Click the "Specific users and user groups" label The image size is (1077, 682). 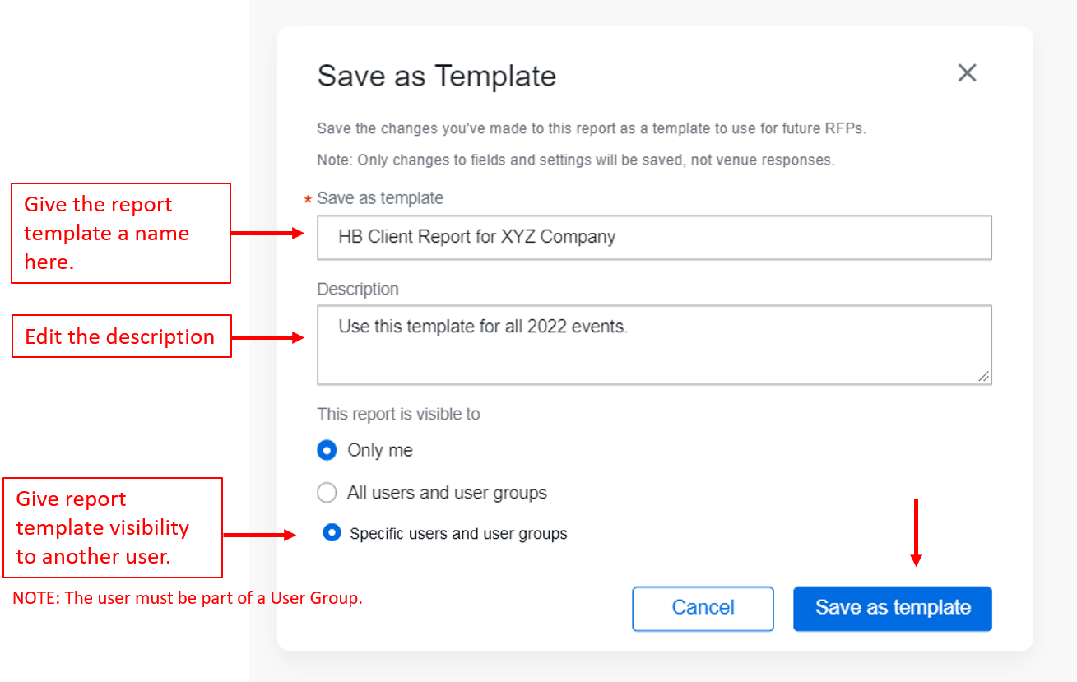coord(458,533)
